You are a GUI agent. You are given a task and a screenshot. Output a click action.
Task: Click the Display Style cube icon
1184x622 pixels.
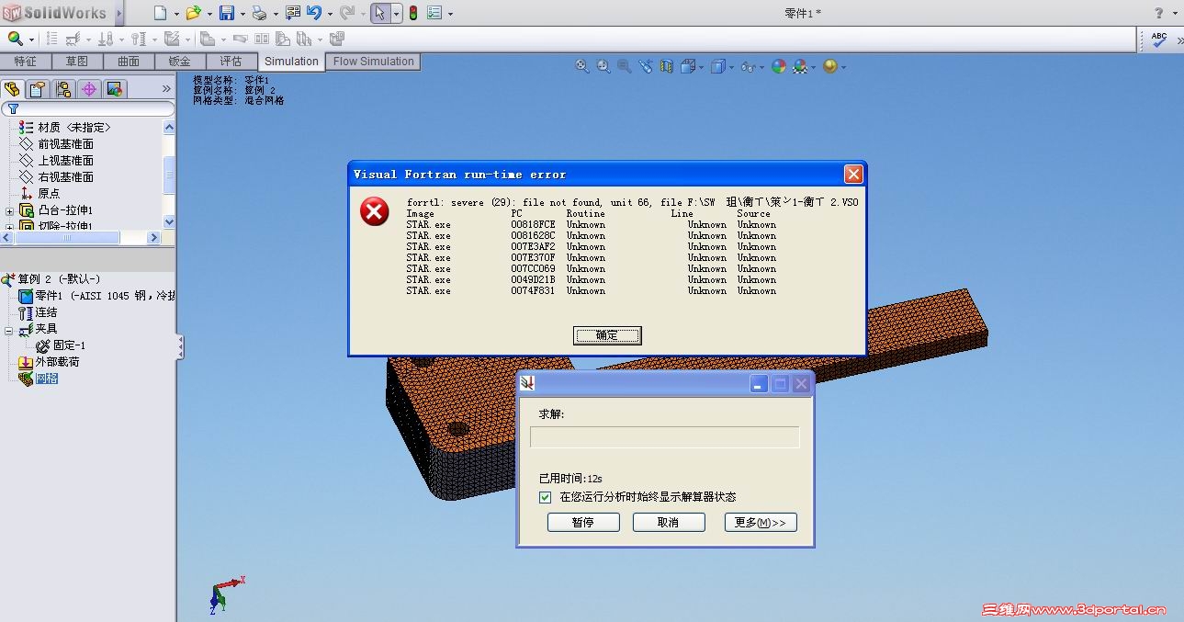718,66
